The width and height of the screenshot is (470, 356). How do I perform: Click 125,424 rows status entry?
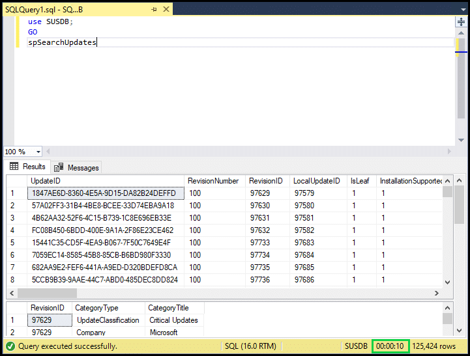pyautogui.click(x=433, y=346)
